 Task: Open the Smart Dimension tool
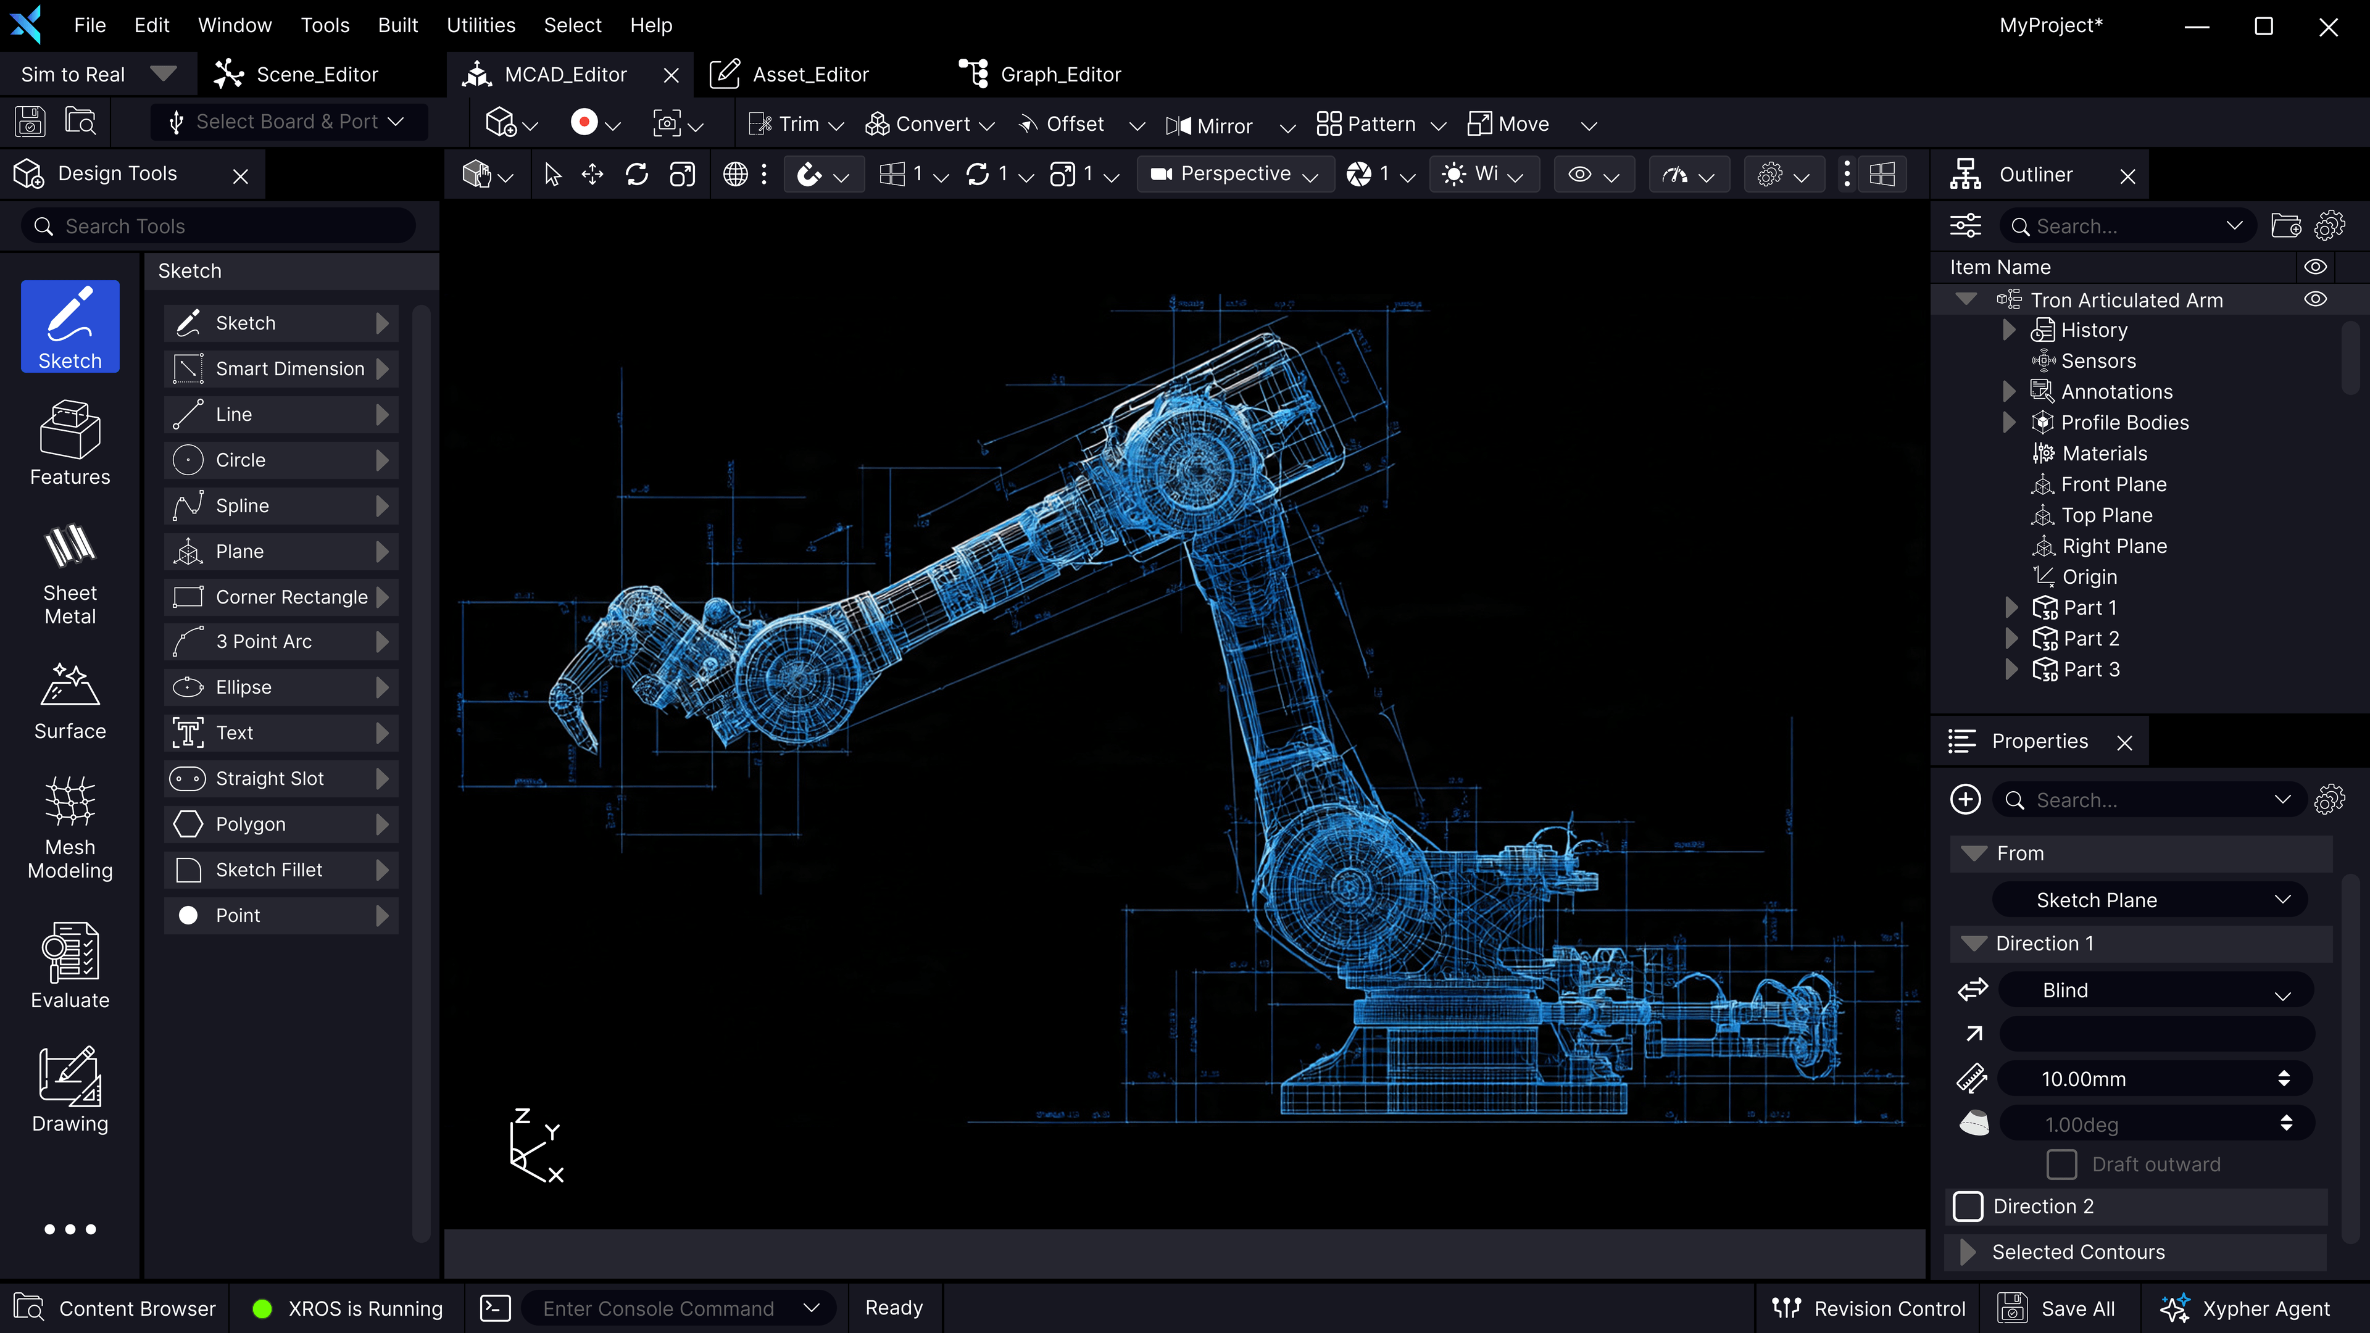click(281, 368)
